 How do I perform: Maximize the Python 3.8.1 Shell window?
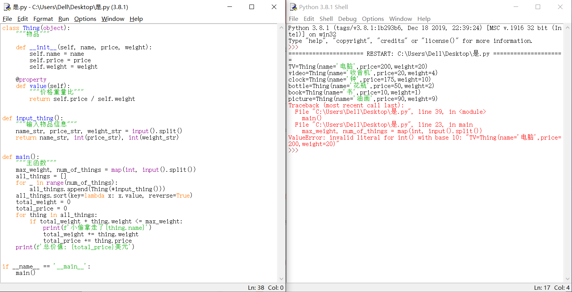pyautogui.click(x=538, y=7)
